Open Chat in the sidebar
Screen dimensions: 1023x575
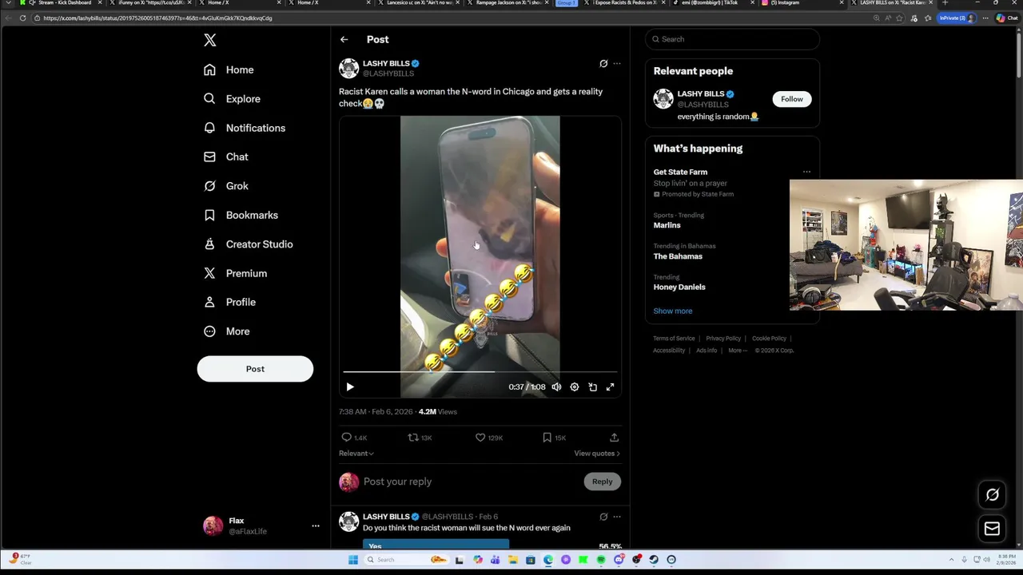[225, 157]
